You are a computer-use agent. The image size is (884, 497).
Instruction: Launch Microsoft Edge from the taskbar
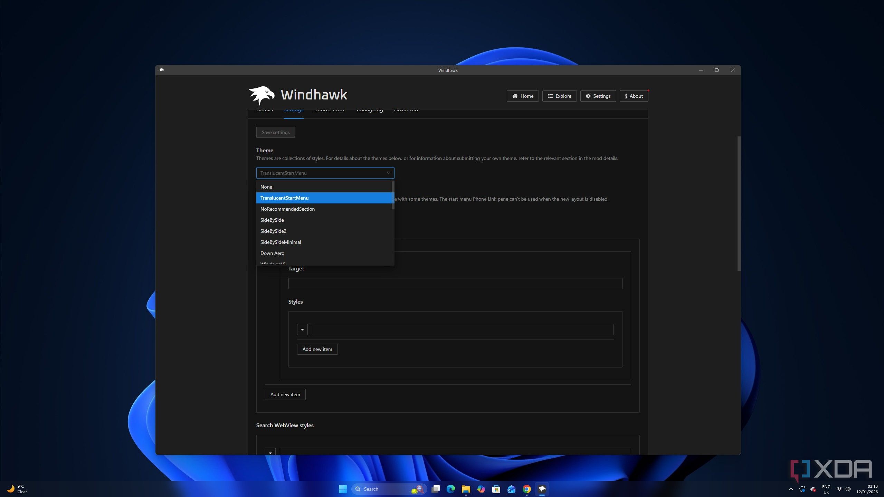450,489
